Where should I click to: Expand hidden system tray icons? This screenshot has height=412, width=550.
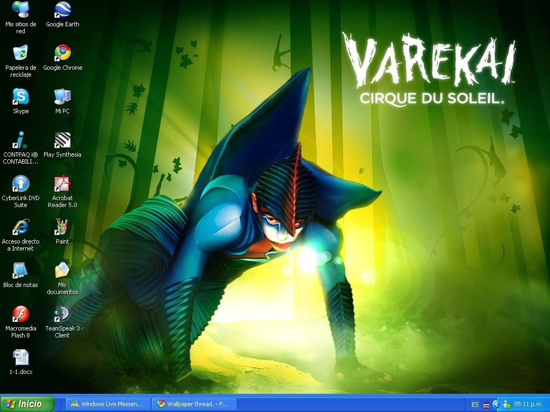pos(496,404)
